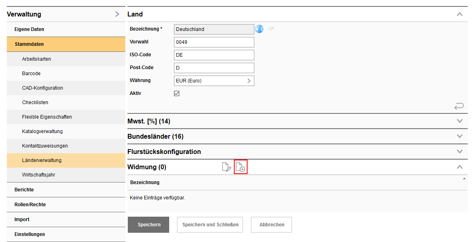Click the gray checkmark icon beside the globe

271,29
